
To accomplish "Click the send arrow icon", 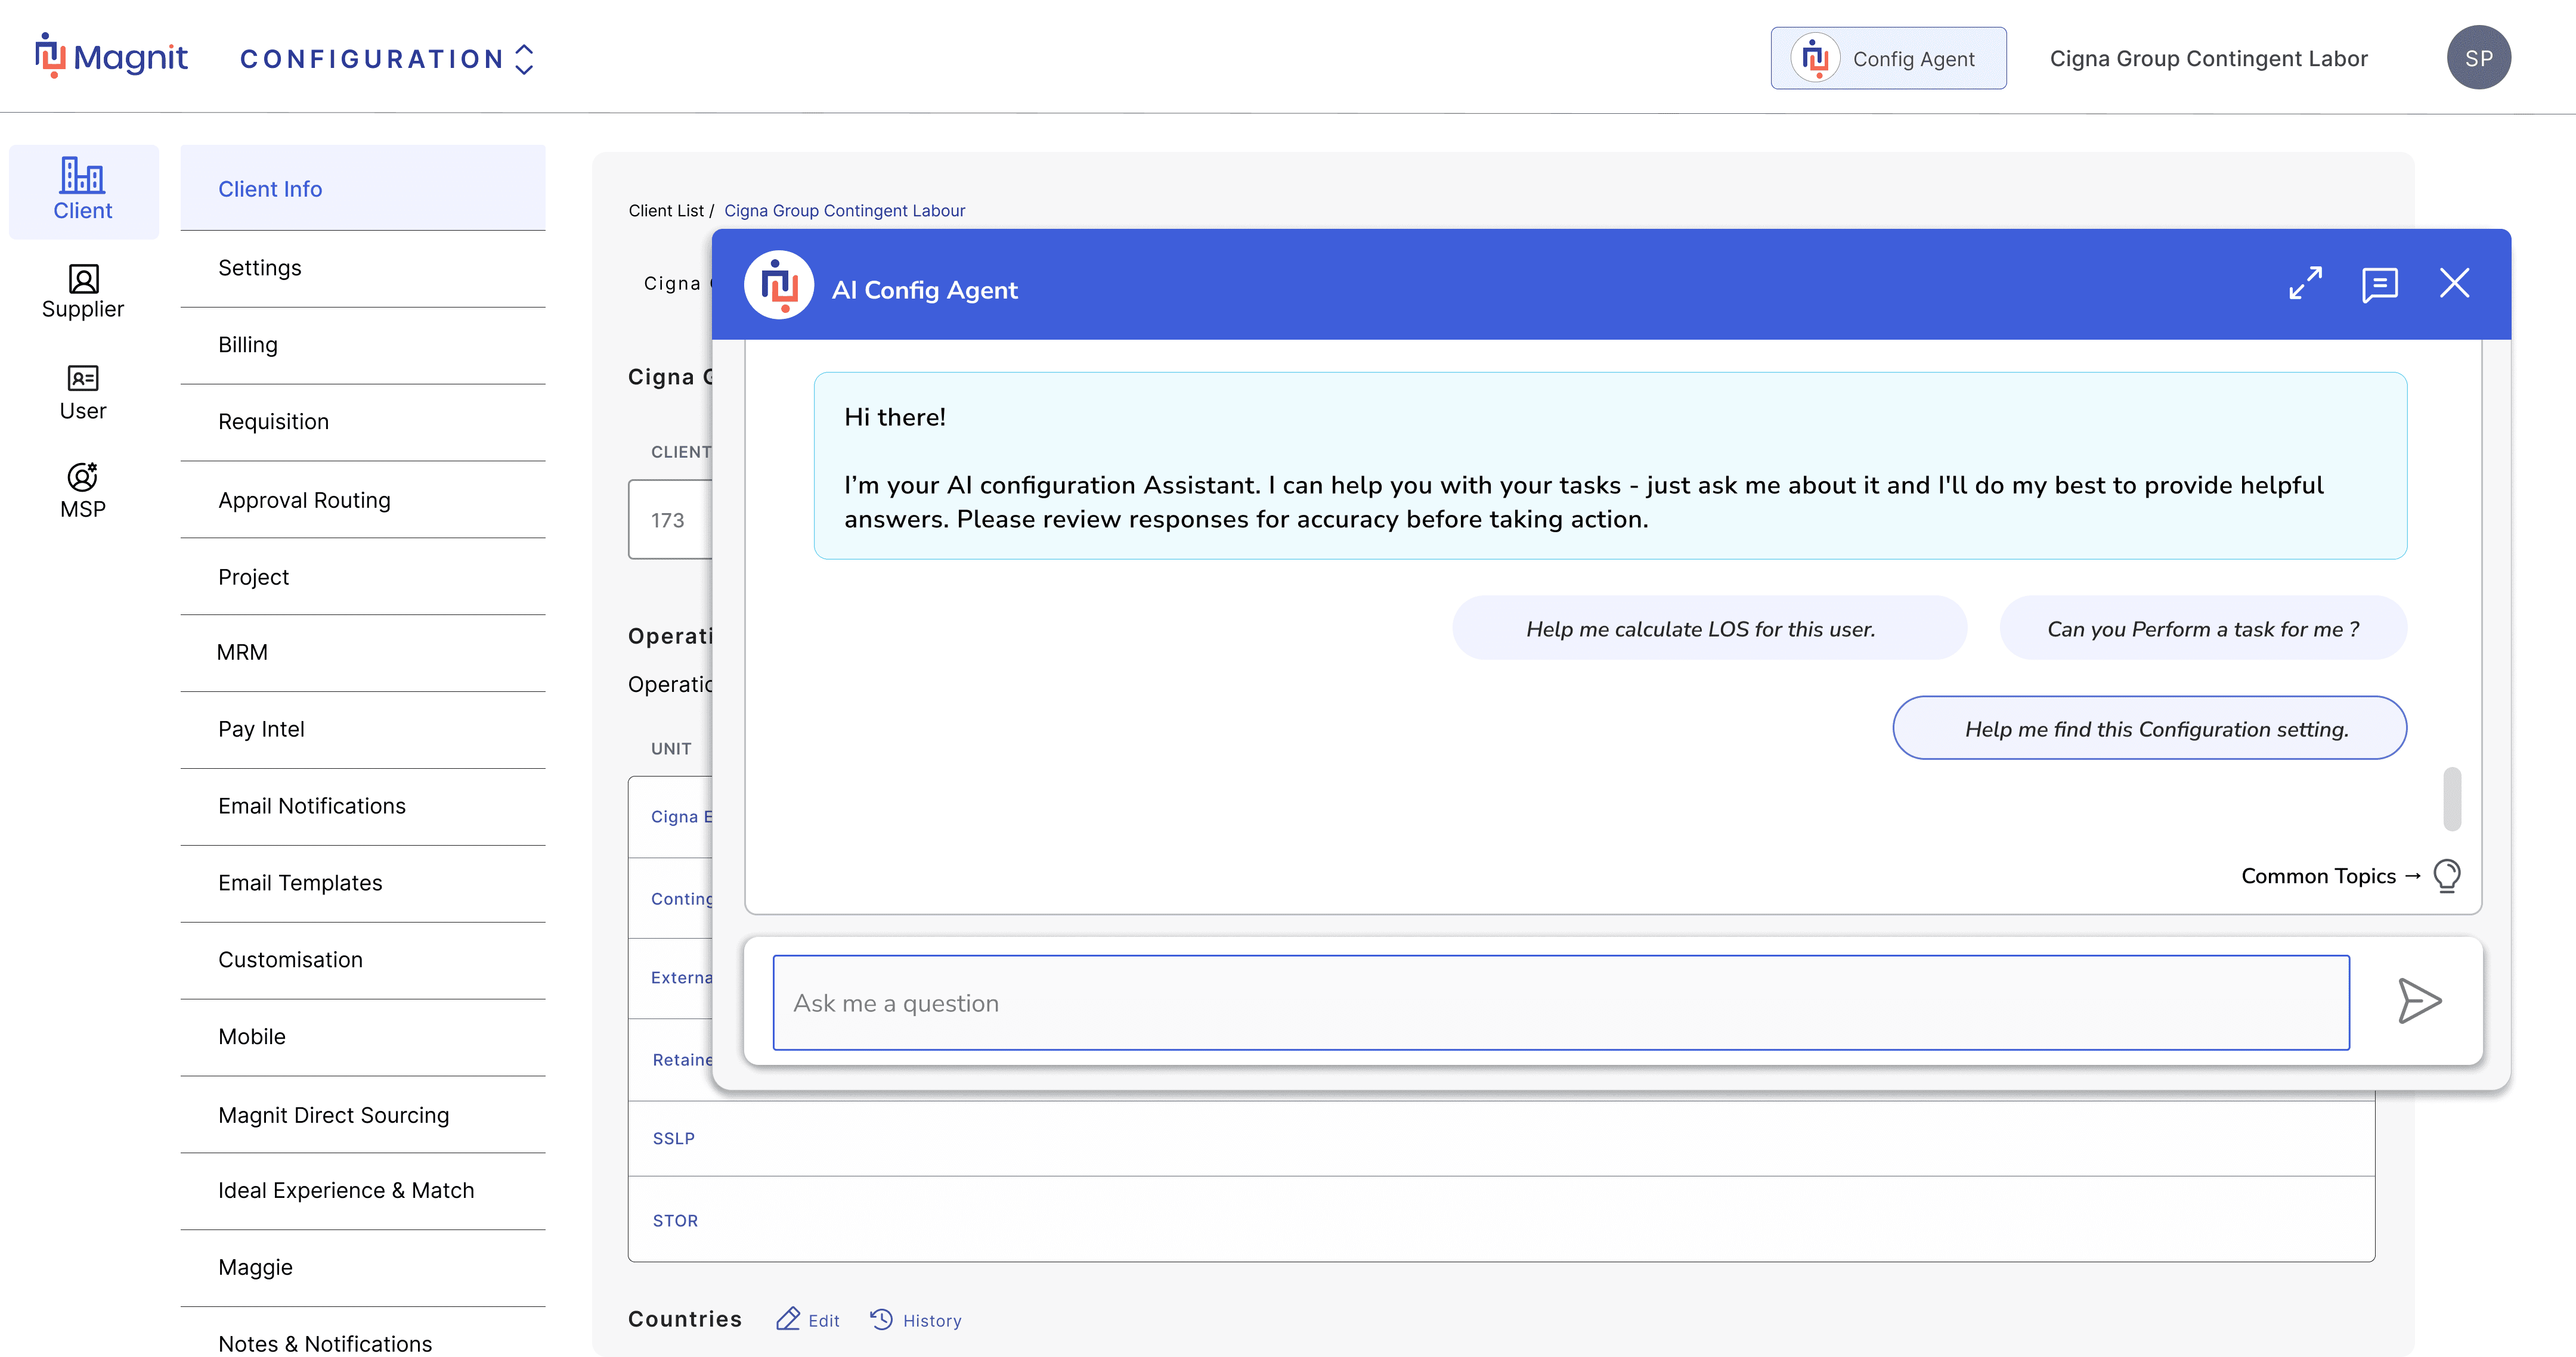I will pyautogui.click(x=2419, y=1001).
